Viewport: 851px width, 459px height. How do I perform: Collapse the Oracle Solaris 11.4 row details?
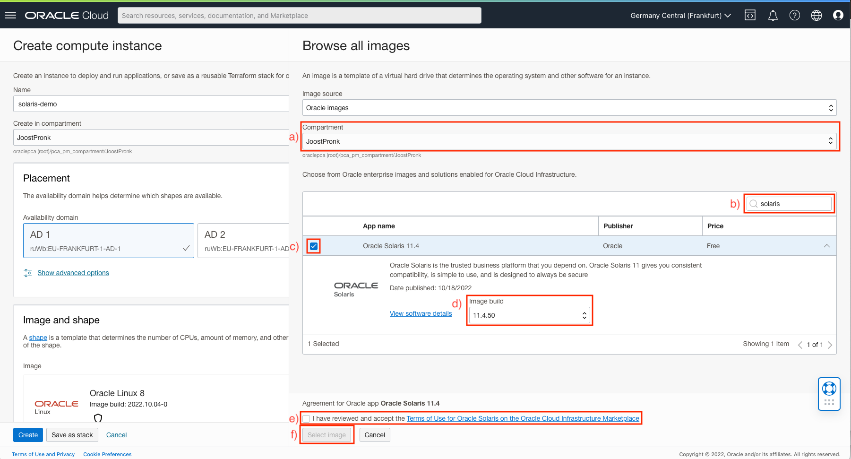(826, 246)
